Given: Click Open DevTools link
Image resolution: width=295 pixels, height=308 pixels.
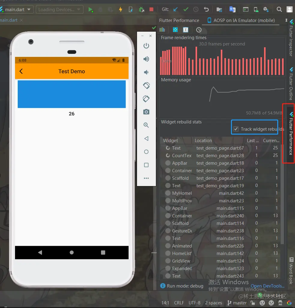Looking at the screenshot, I should click(268, 286).
